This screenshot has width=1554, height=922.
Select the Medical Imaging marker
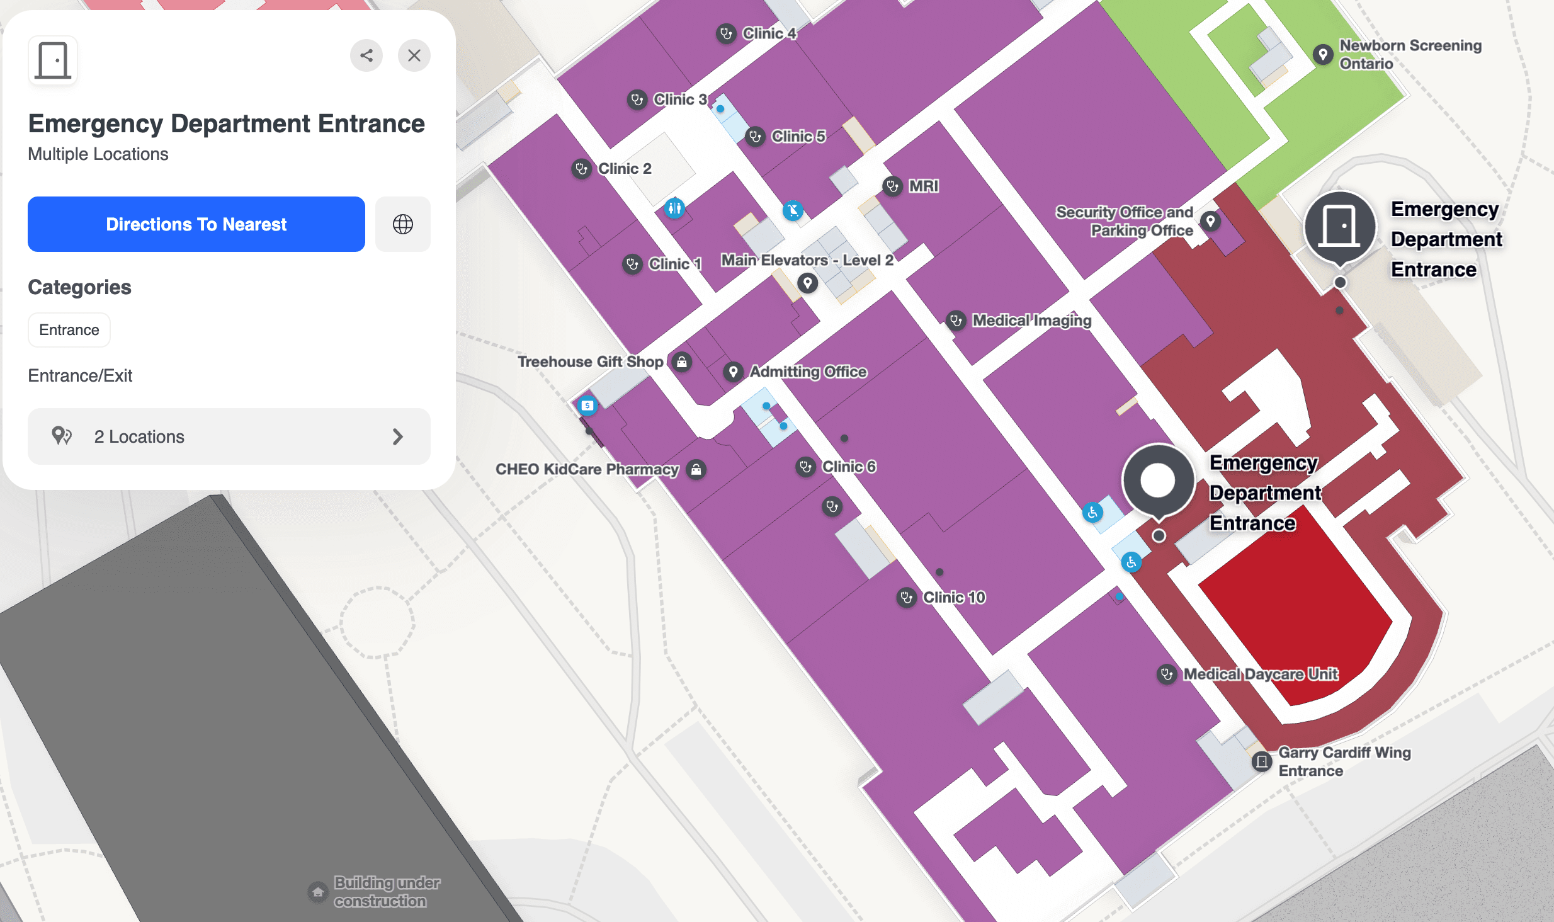(x=956, y=321)
